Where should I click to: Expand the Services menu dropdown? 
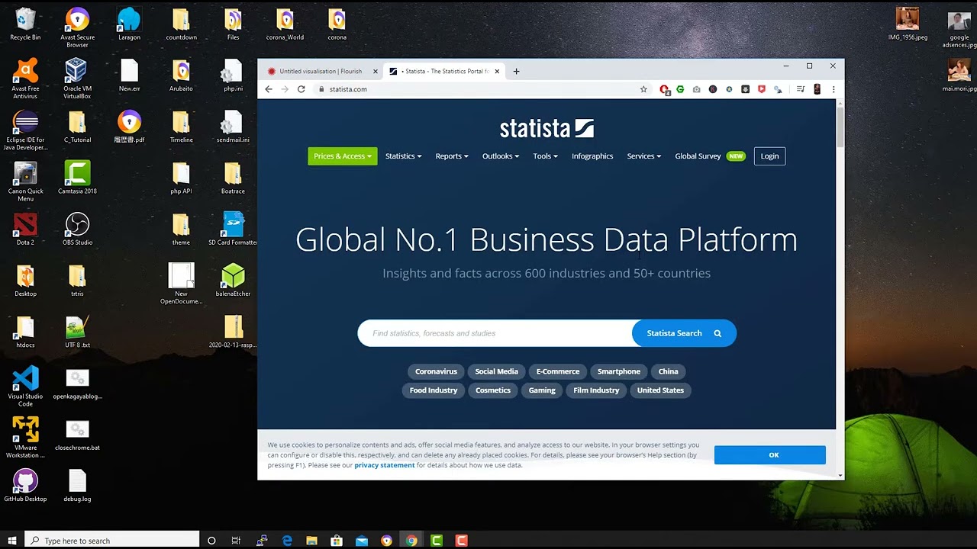[x=644, y=156]
